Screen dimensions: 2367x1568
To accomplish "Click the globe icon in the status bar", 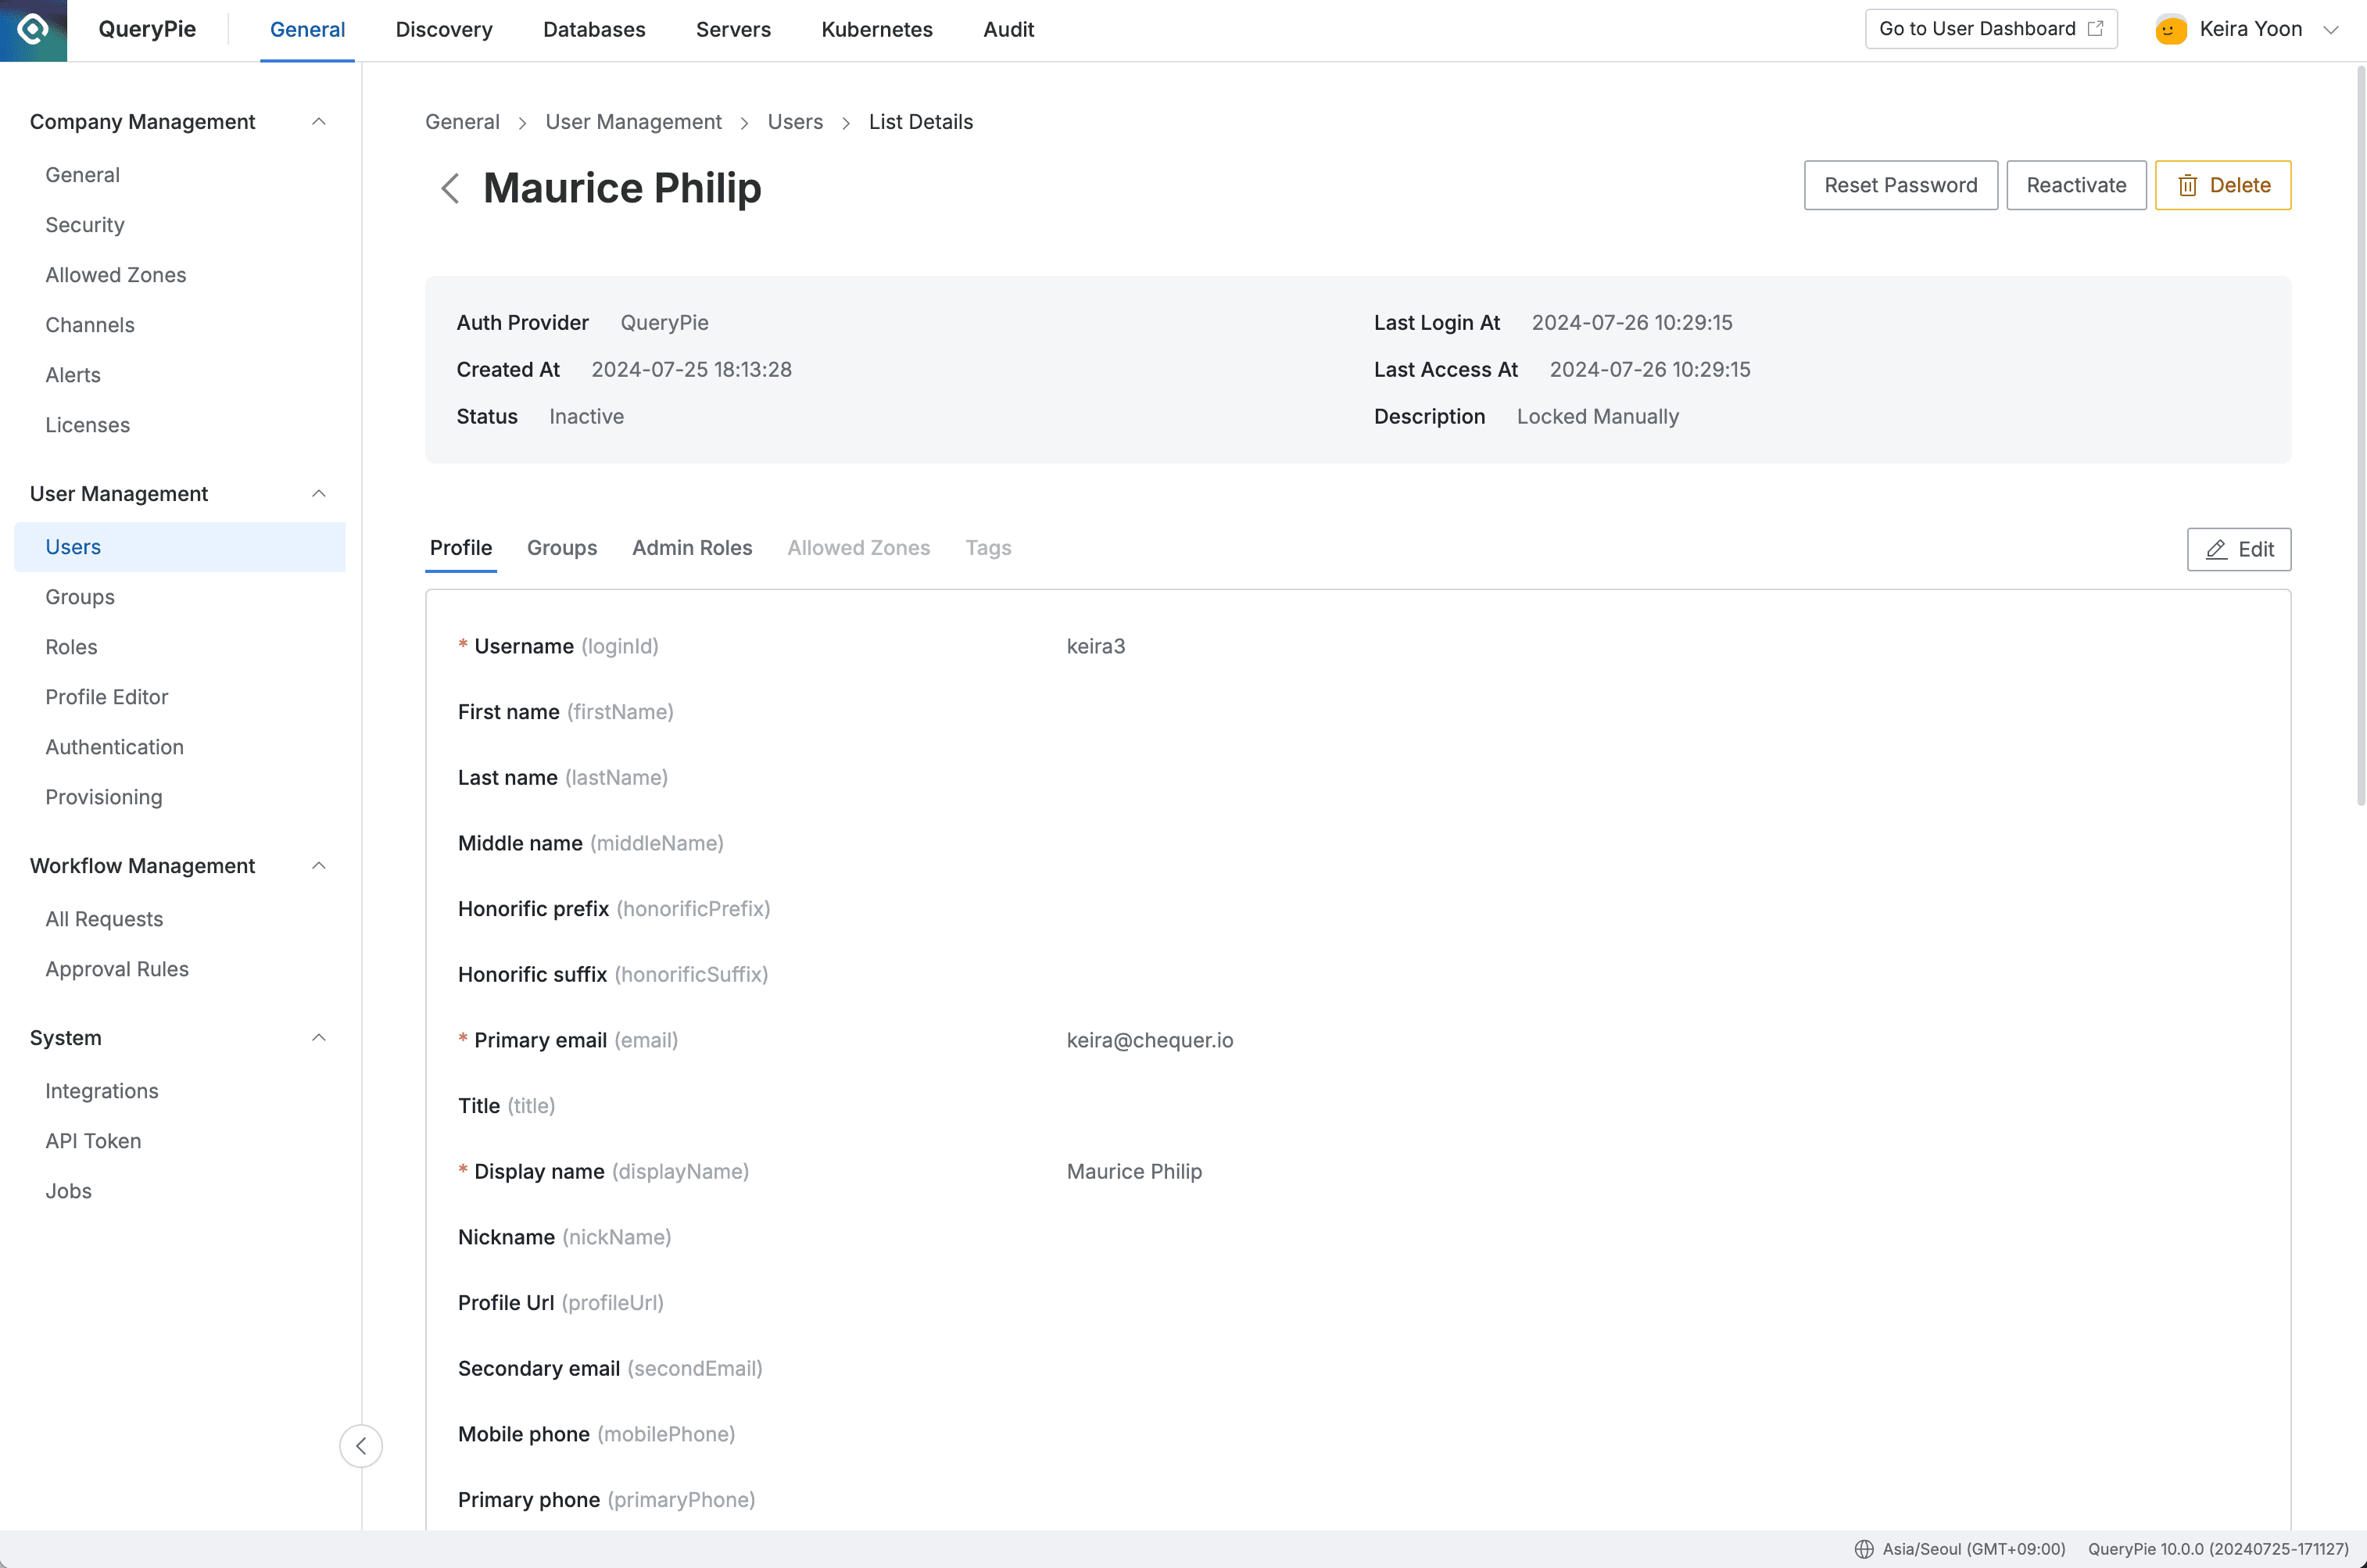I will [x=1866, y=1549].
